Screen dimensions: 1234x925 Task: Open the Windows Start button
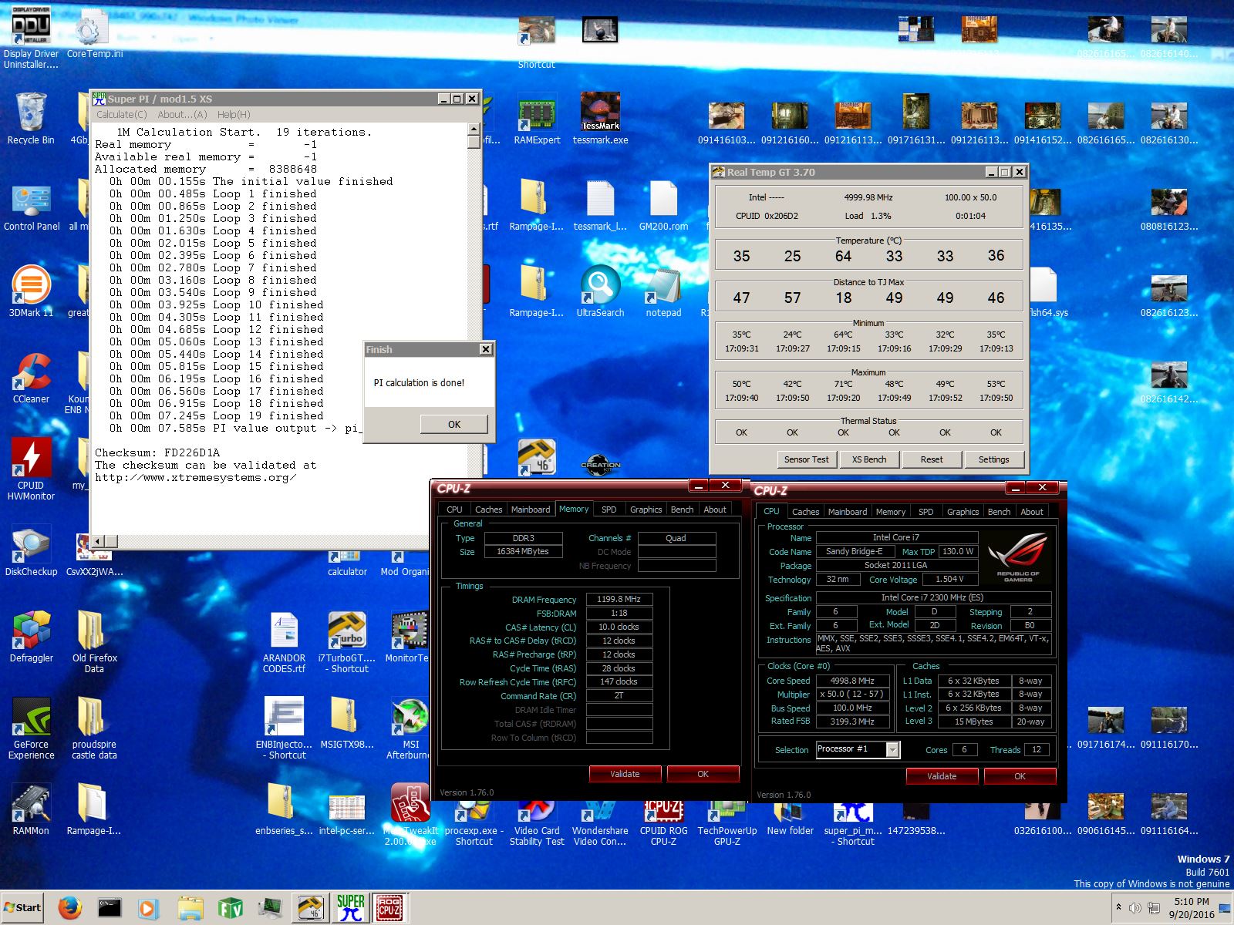(x=23, y=908)
